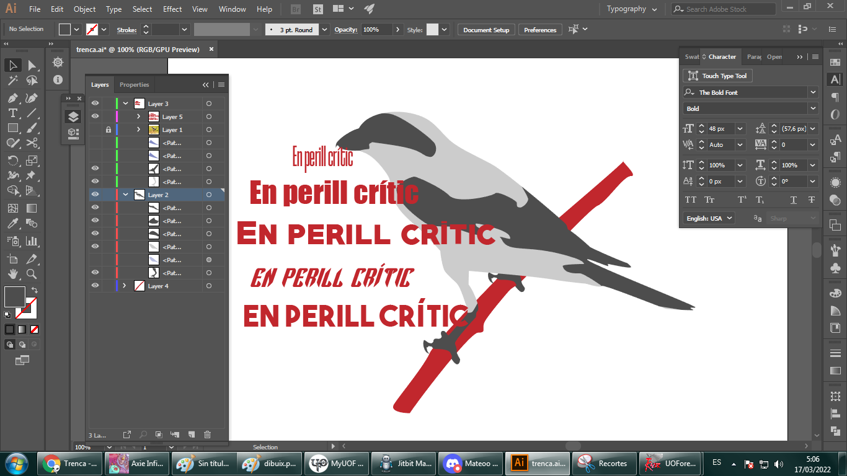Click the Opacity 100% field
This screenshot has height=476, width=847.
[376, 30]
